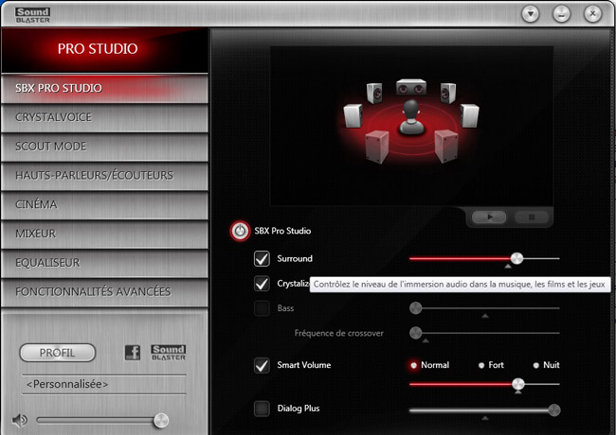The image size is (616, 435).
Task: Stop the surround audio demo
Action: point(531,217)
